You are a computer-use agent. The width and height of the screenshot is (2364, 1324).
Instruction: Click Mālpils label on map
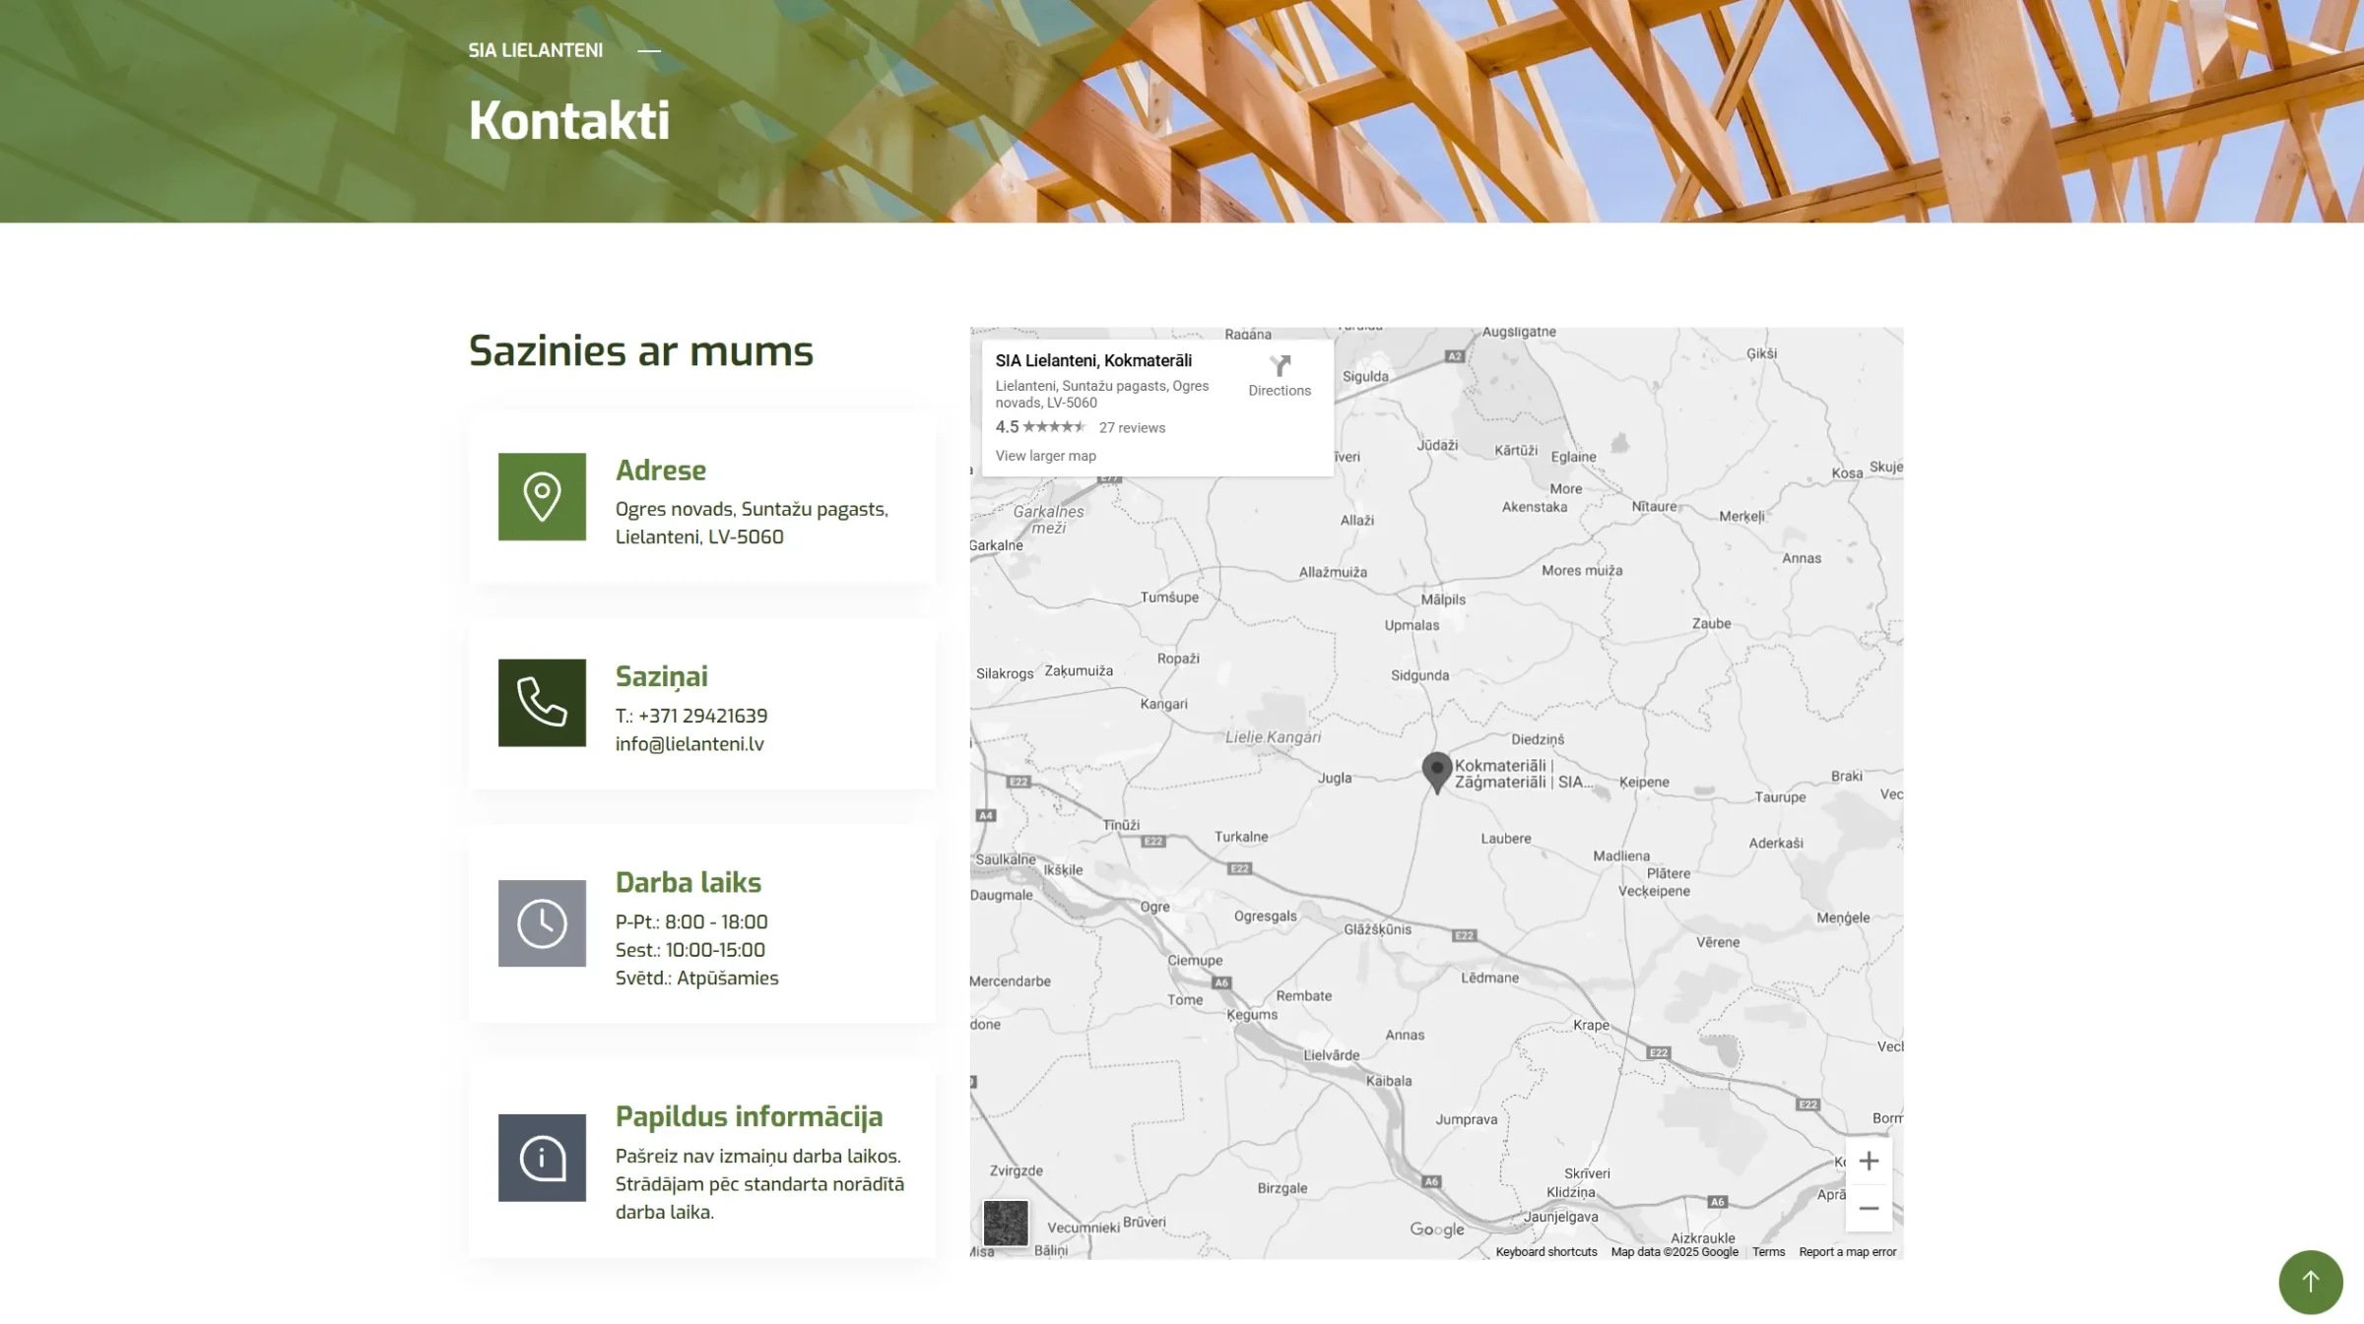click(x=1443, y=599)
